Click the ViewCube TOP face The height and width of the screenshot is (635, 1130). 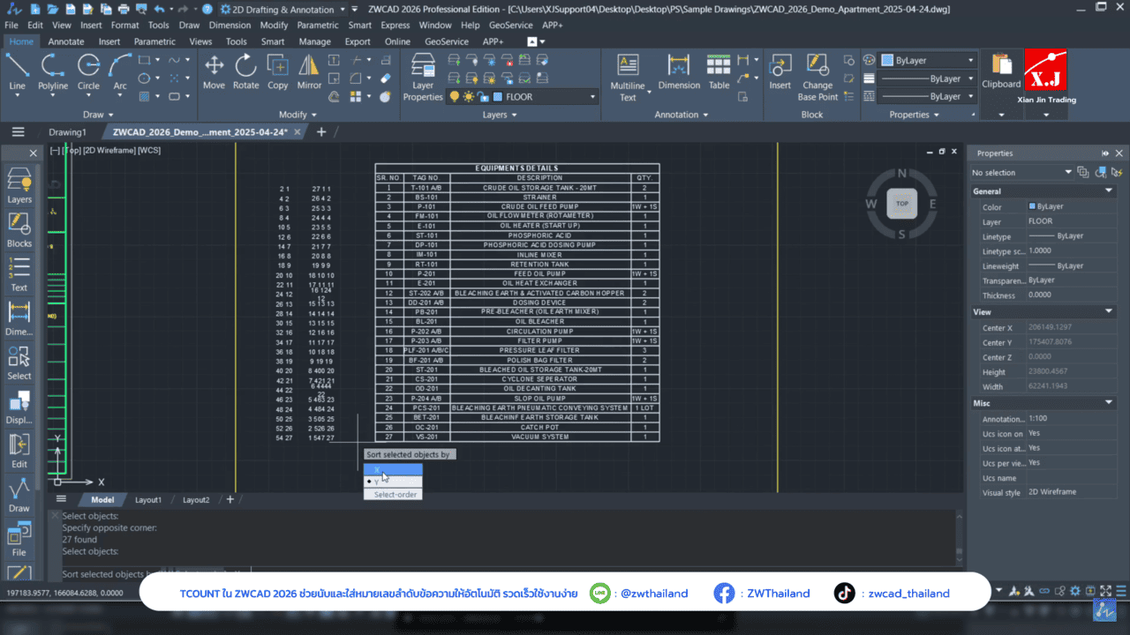[901, 203]
